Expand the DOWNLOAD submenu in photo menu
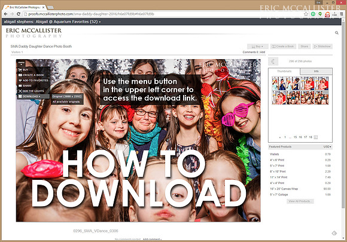 [x=34, y=96]
